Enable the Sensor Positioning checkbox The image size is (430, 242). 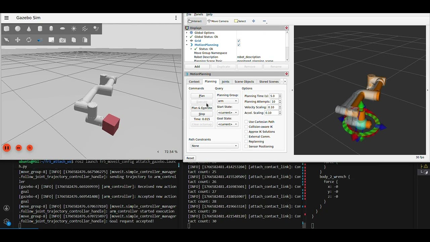pos(246,147)
